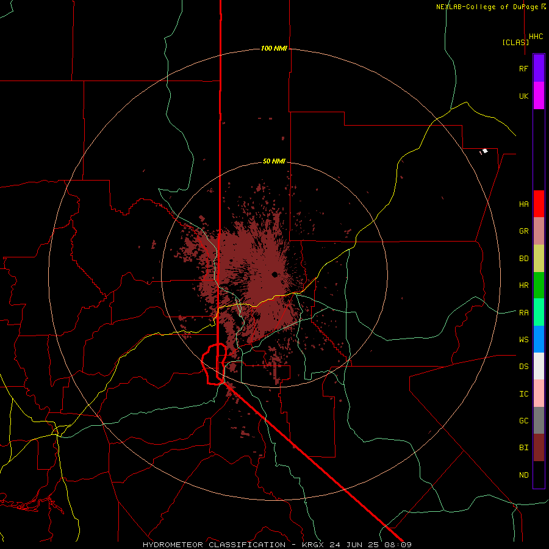
Task: Click the HHC product label
Action: (x=536, y=37)
